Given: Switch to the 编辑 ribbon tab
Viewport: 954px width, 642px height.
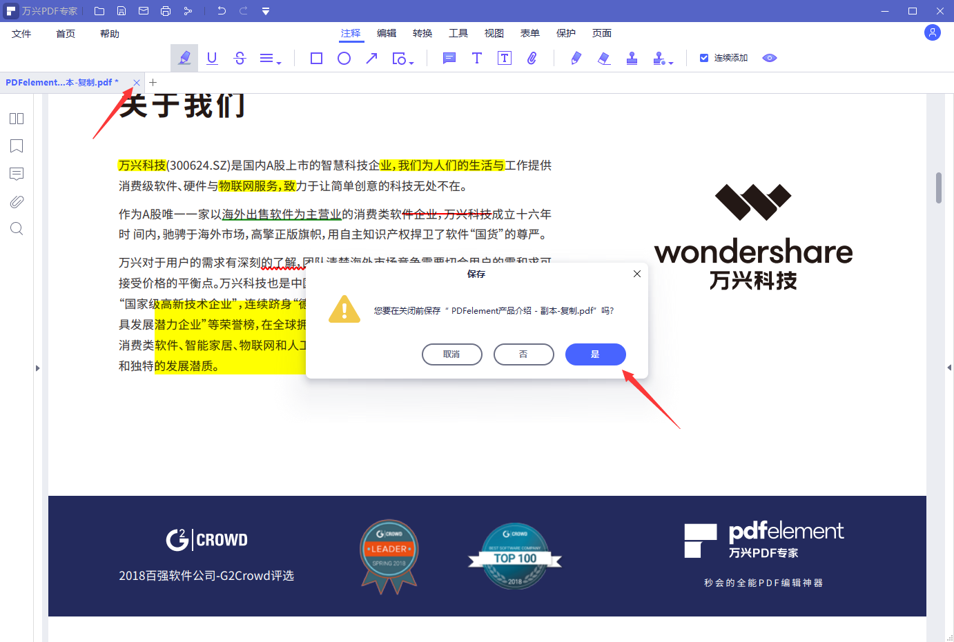Looking at the screenshot, I should click(387, 32).
